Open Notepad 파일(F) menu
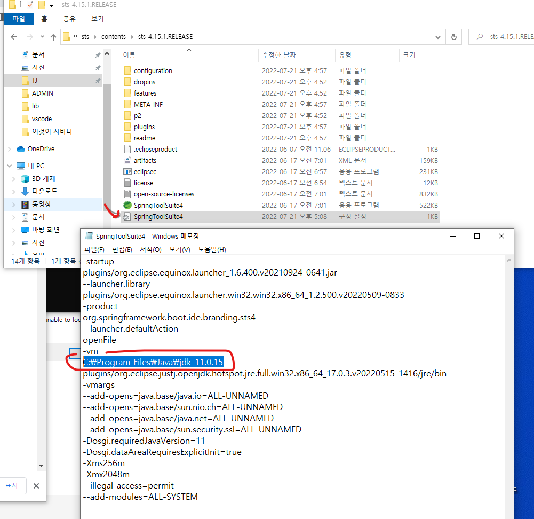The height and width of the screenshot is (519, 534). 94,250
